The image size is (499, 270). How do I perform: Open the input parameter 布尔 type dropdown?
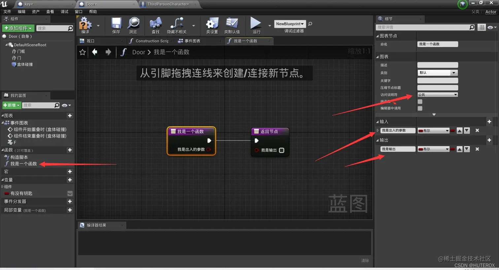[433, 130]
